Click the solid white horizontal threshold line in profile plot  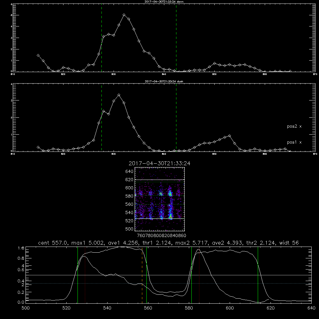tap(168, 275)
